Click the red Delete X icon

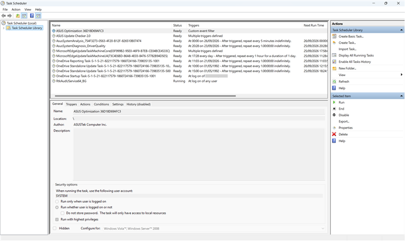(x=334, y=134)
